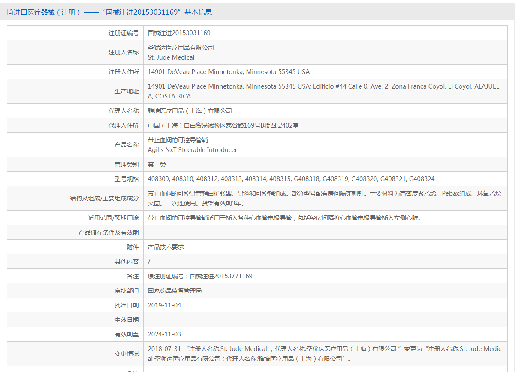Click the page title 进口医疗器械（注册）基本信息
The height and width of the screenshot is (372, 515).
click(x=113, y=12)
